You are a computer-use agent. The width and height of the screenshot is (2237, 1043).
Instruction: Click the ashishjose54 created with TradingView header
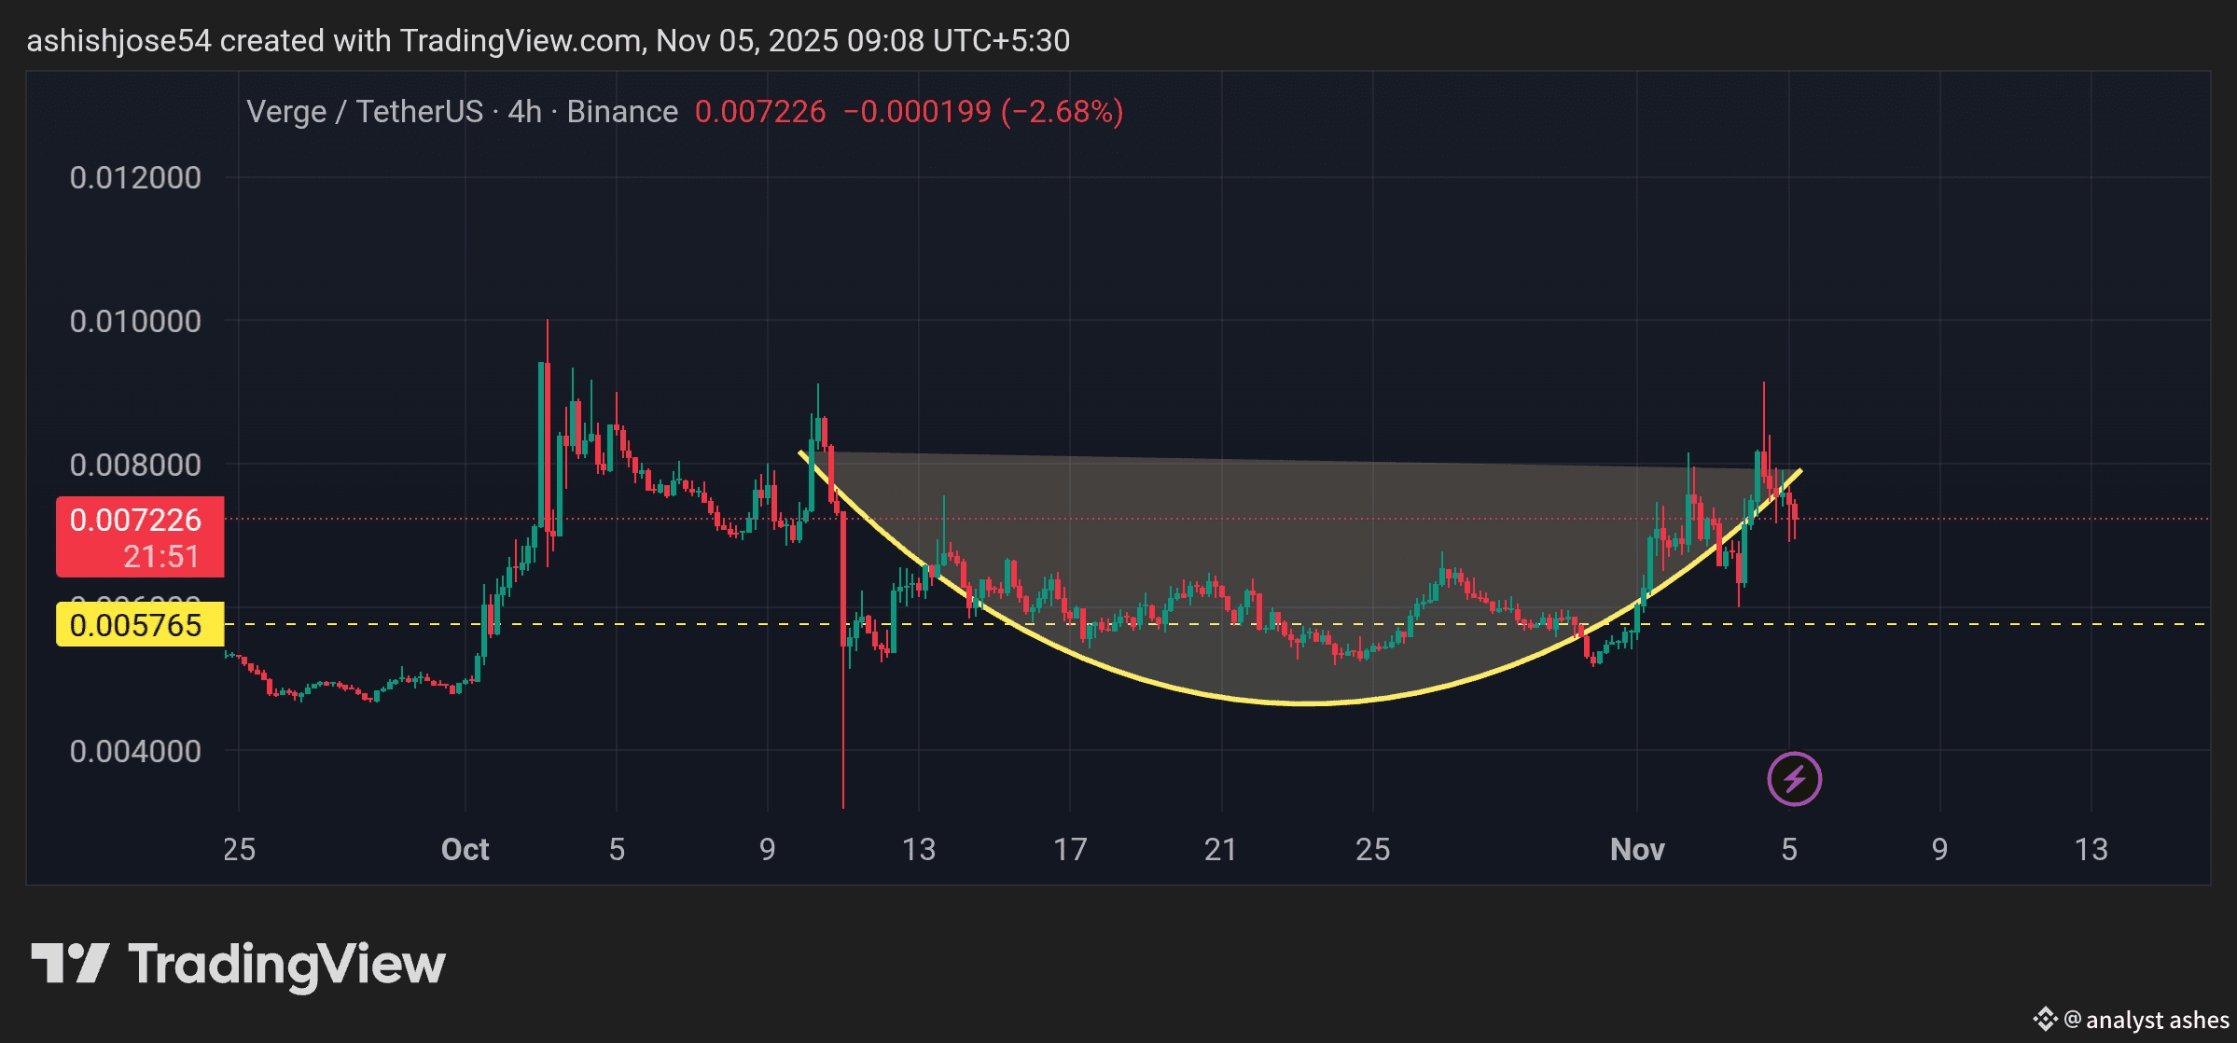(548, 41)
